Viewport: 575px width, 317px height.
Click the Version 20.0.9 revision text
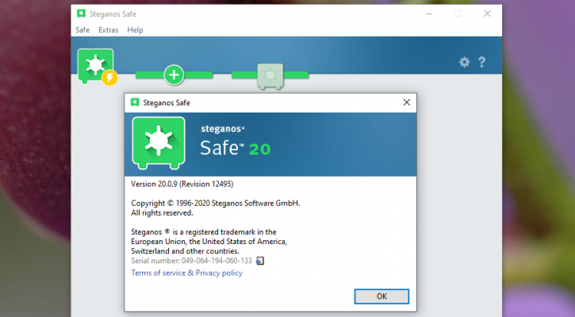(183, 184)
